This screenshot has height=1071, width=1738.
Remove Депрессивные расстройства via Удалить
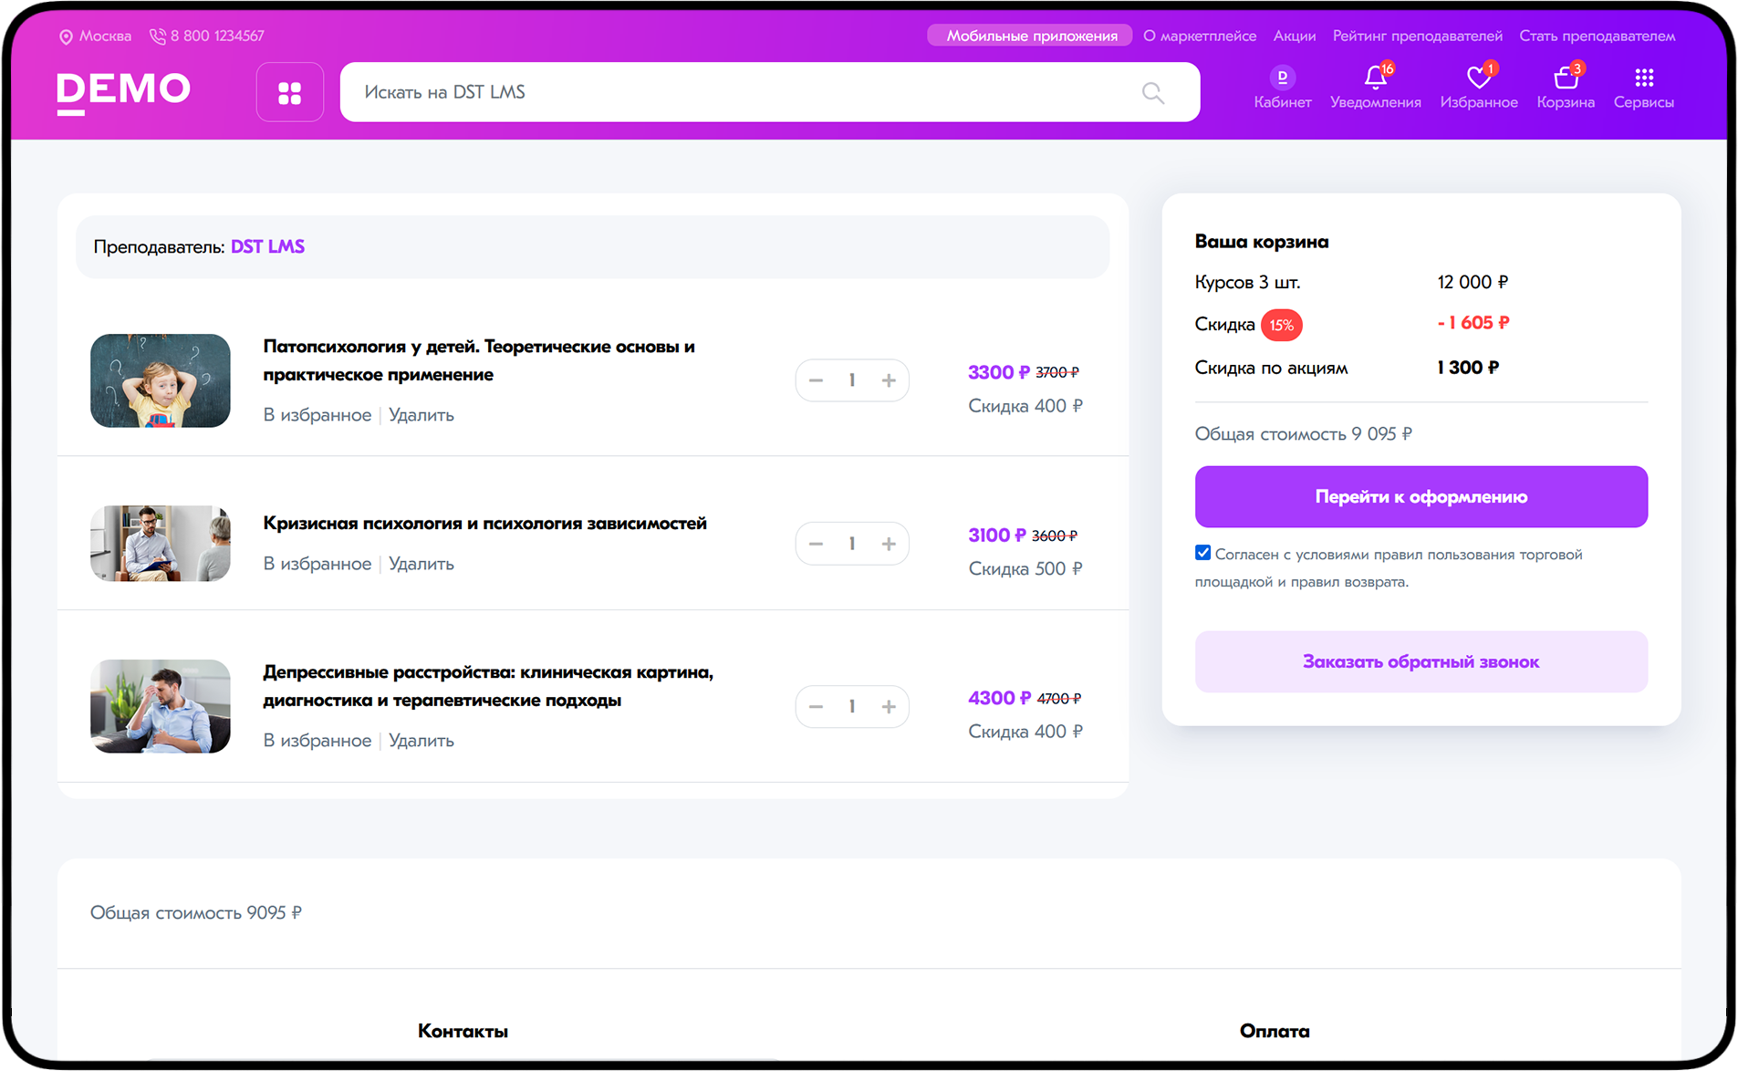[x=421, y=741]
